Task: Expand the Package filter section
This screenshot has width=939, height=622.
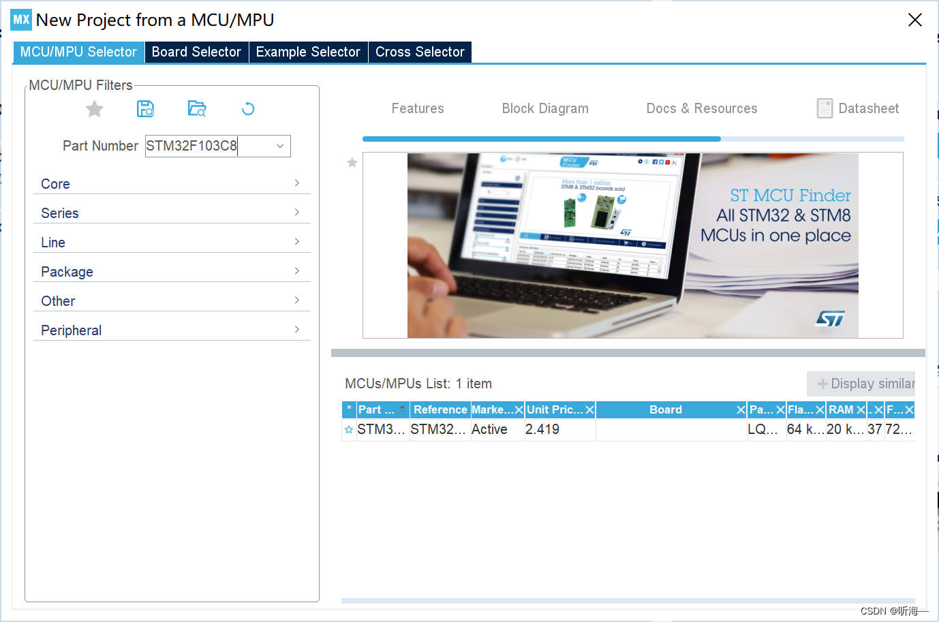Action: coord(172,272)
